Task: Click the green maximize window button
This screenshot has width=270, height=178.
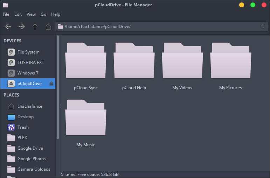Action: (x=253, y=5)
